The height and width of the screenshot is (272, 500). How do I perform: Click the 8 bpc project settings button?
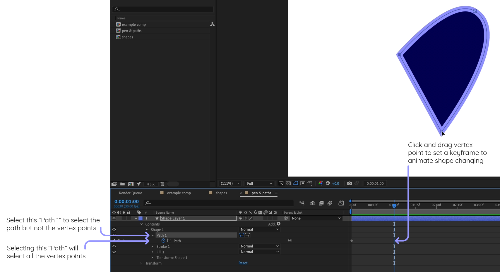[x=150, y=184]
